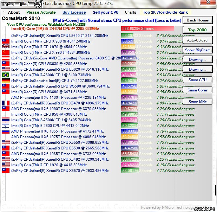Screen dimensions: 217x212
Task: Click the Auto-Upload button
Action: (x=197, y=40)
